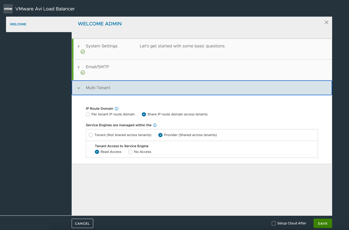Enable the Setup Cloud After checkbox

point(274,223)
